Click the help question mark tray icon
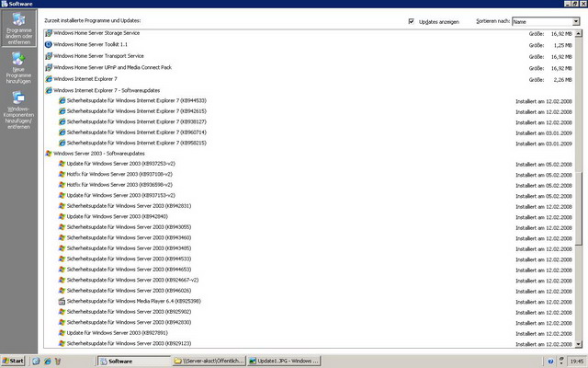 coord(550,362)
